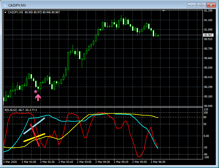Click the pink up arrow signal
The height and width of the screenshot is (168, 219).
pos(38,98)
